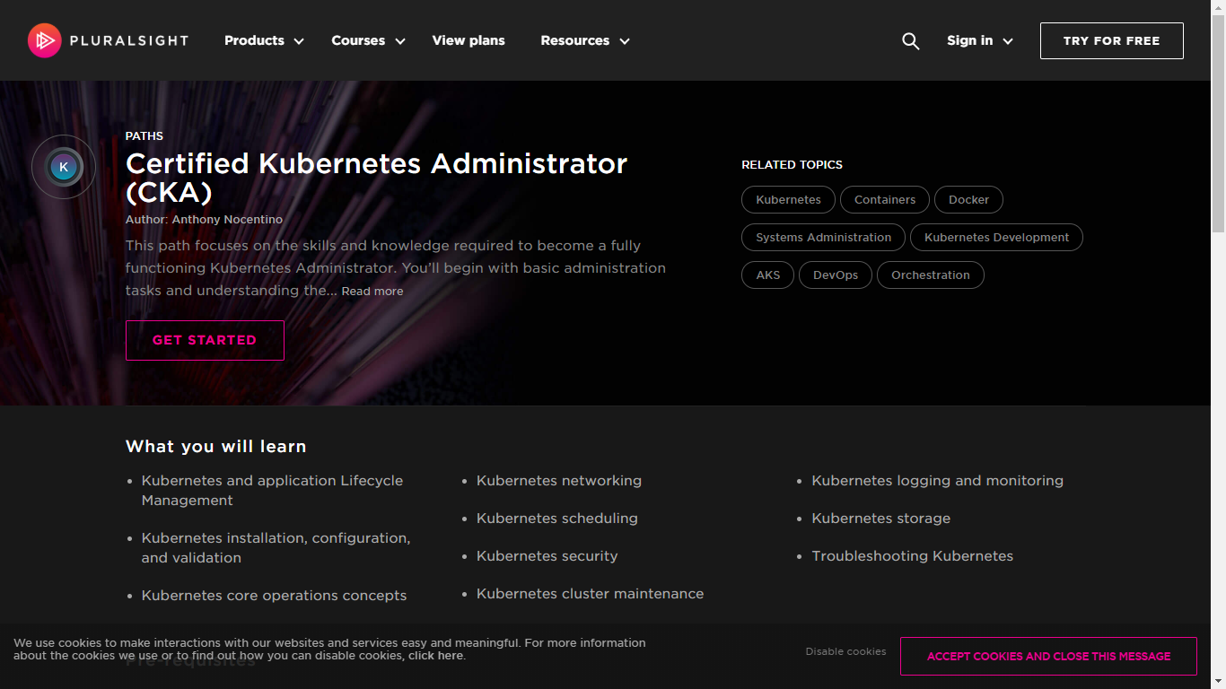
Task: Click 'Troubleshooting Kubernetes' list item
Action: [913, 556]
